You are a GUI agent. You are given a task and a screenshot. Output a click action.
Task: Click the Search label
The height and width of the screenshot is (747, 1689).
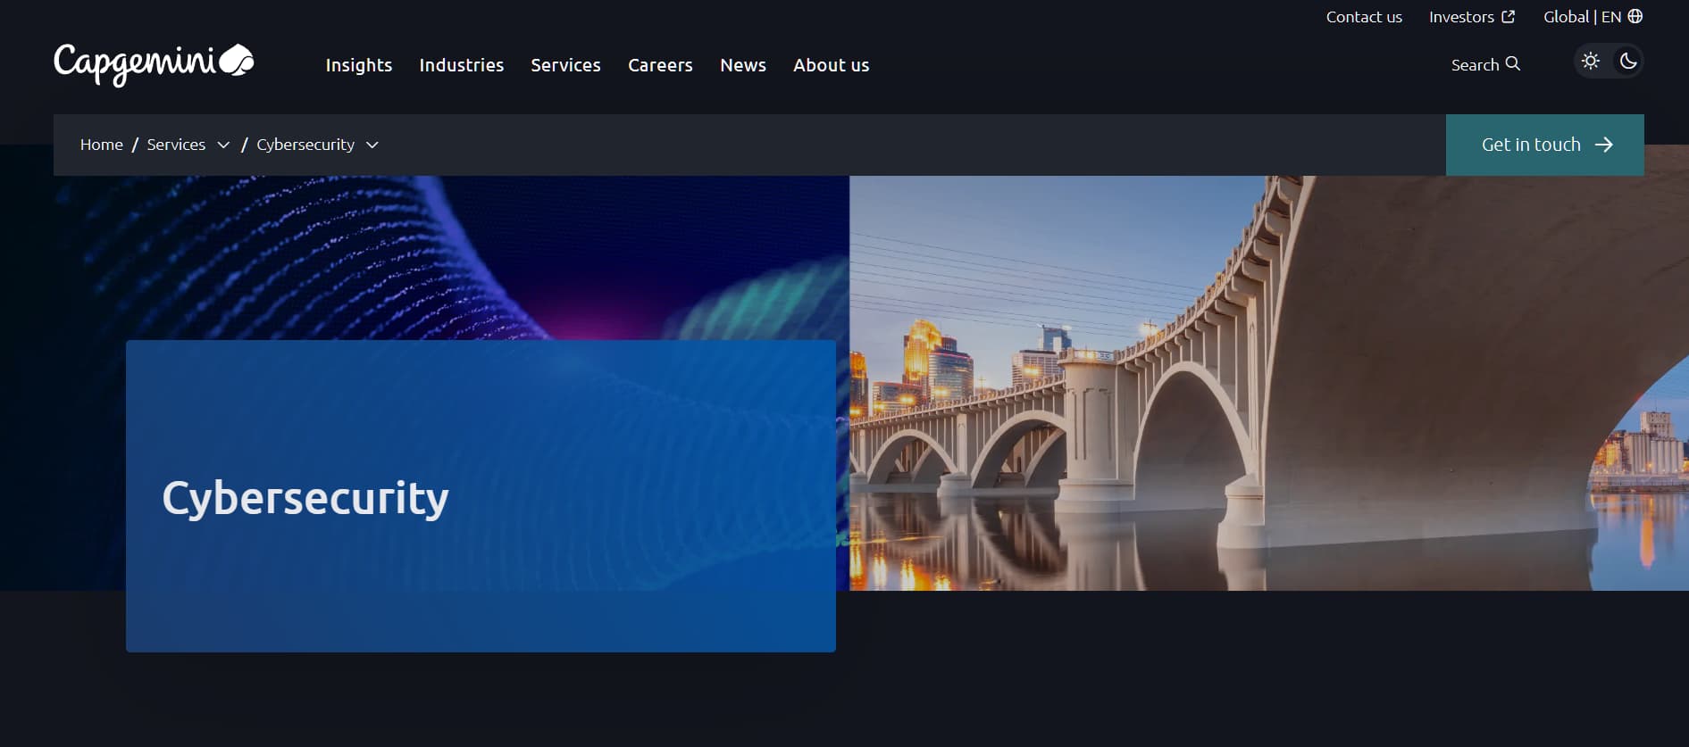1475,65
